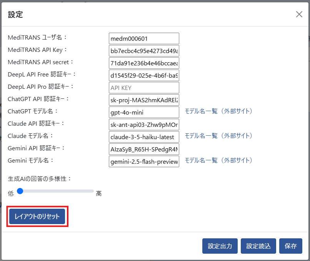Click the ChatGPT model name field
The width and height of the screenshot is (310, 261).
pos(144,112)
